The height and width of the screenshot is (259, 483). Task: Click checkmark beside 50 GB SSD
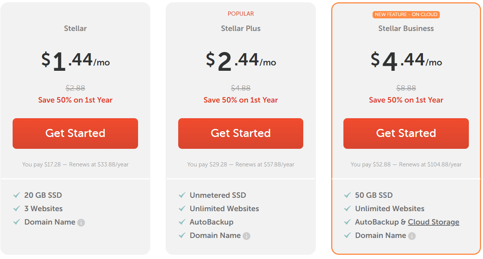(347, 195)
